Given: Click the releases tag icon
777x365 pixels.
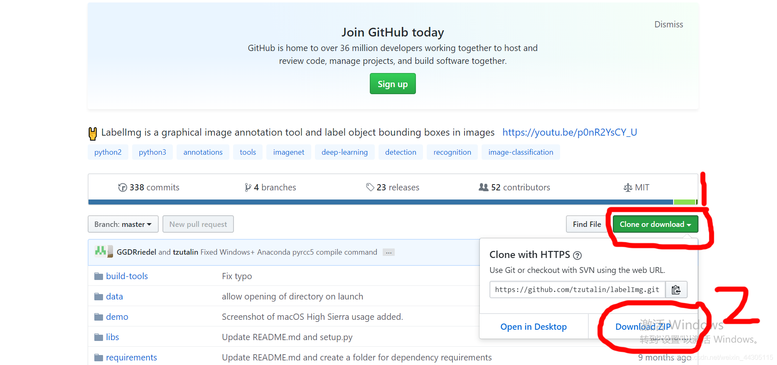Looking at the screenshot, I should [x=370, y=187].
